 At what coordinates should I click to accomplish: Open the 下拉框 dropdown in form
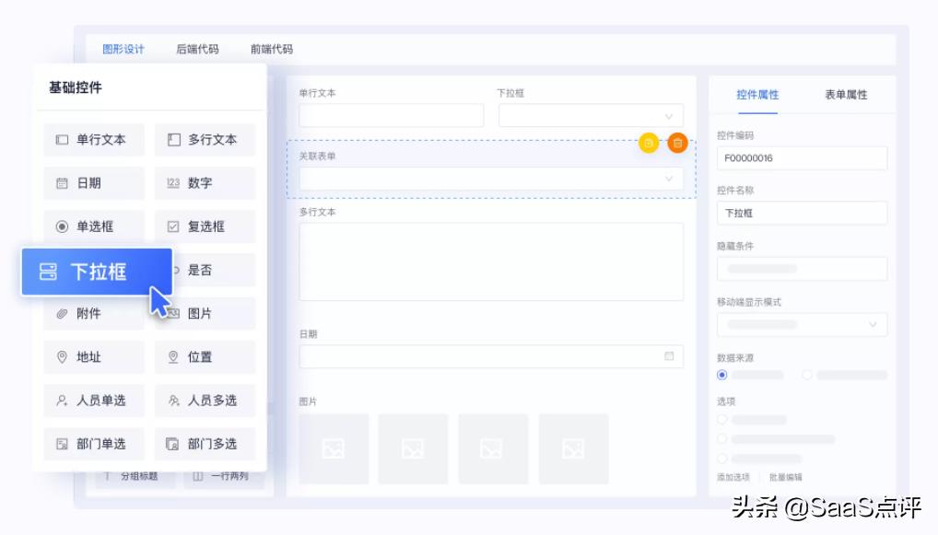591,115
